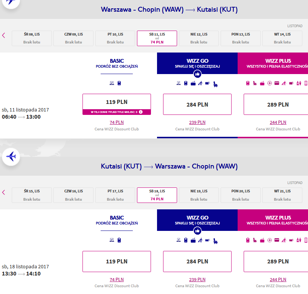
Task: Click pink card icon under return WIZZ PLUS
Action: pos(277,240)
